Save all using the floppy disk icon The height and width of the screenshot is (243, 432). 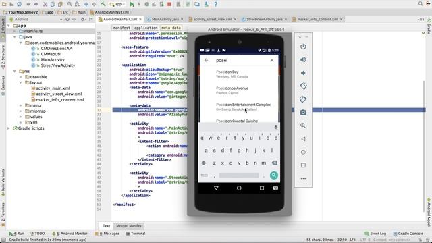tap(12, 4)
